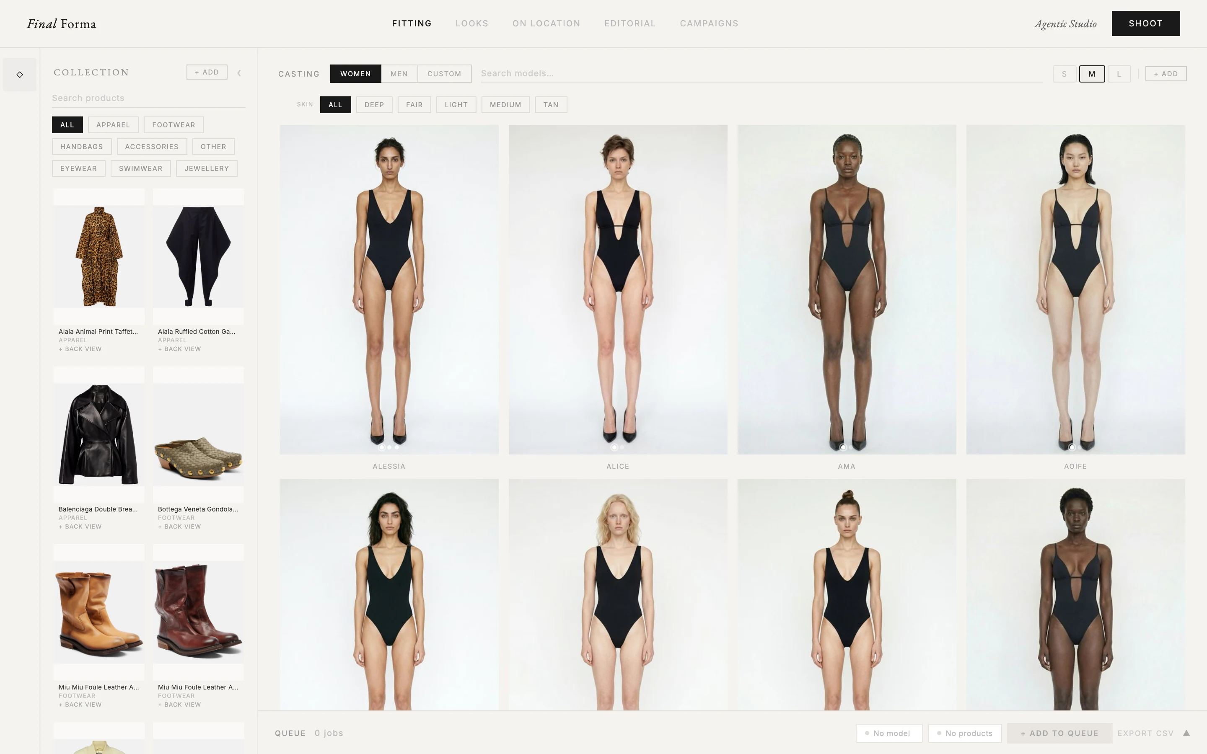The height and width of the screenshot is (754, 1207).
Task: Click Add to Queue
Action: pos(1059,733)
